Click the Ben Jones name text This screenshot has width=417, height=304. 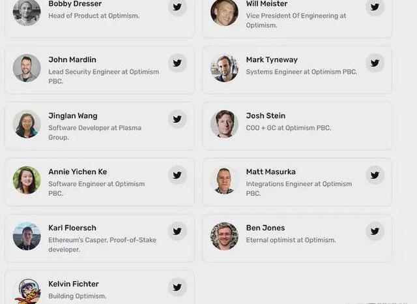pyautogui.click(x=265, y=228)
